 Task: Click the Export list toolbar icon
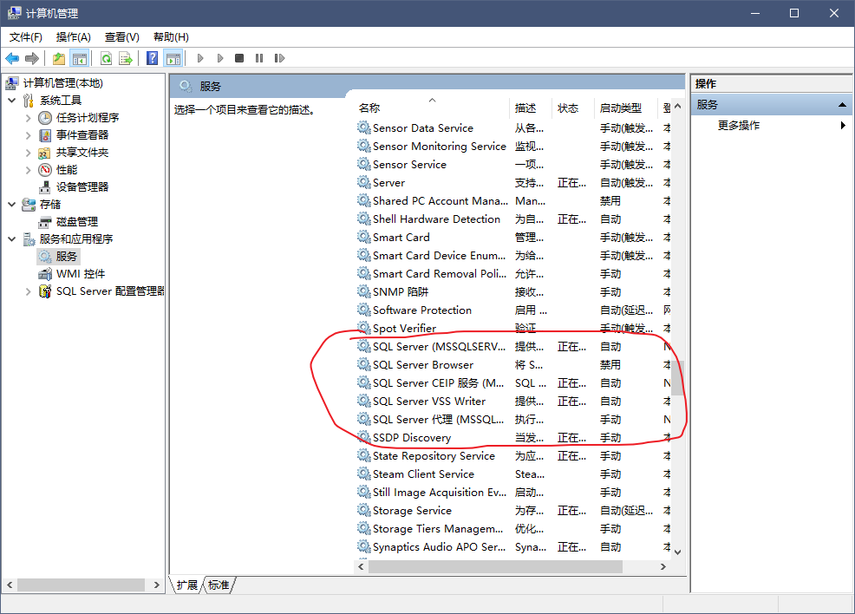pyautogui.click(x=126, y=58)
